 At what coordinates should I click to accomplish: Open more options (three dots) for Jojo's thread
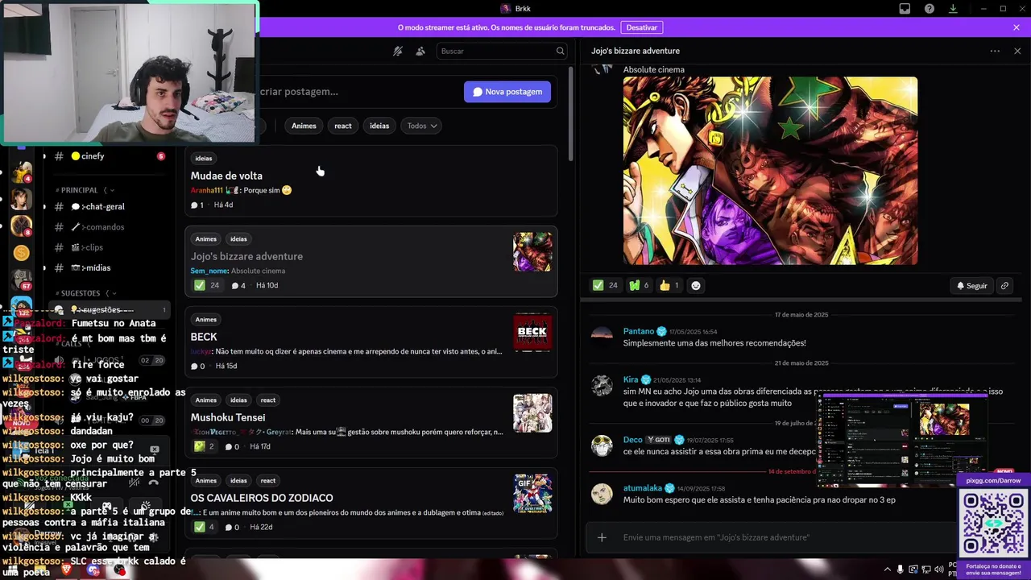pyautogui.click(x=995, y=51)
